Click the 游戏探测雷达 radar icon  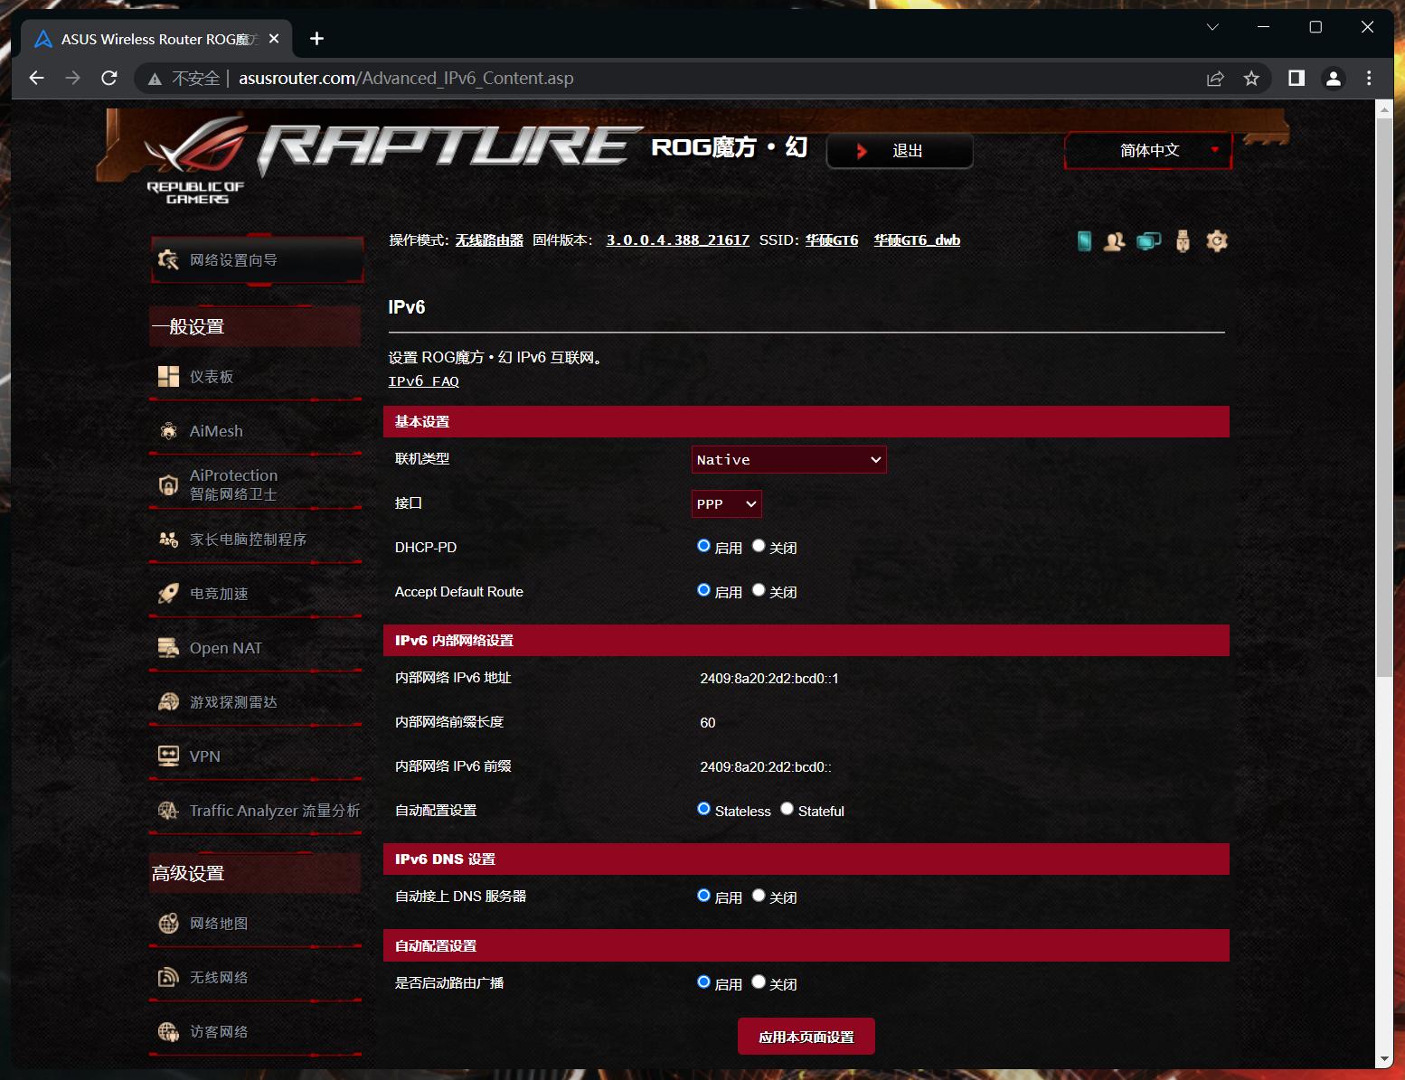click(x=168, y=702)
